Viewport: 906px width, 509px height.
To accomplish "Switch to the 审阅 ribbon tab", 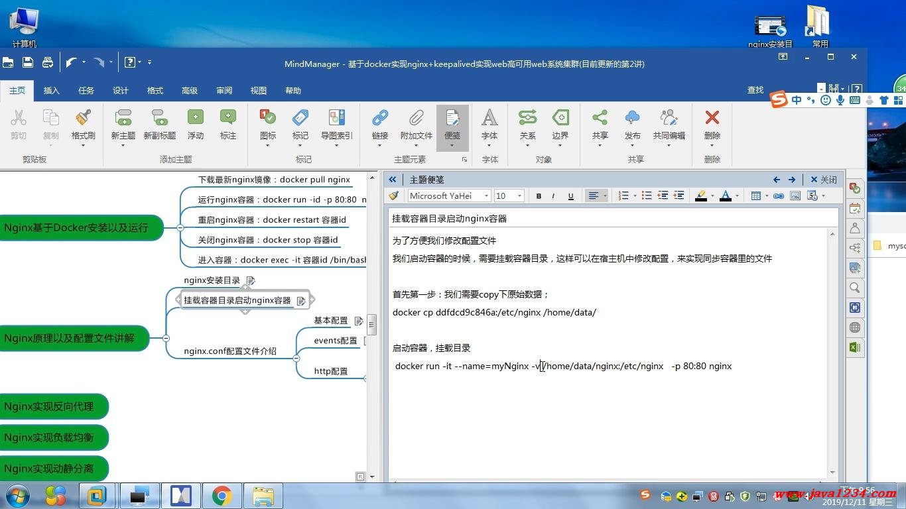I will pyautogui.click(x=224, y=90).
